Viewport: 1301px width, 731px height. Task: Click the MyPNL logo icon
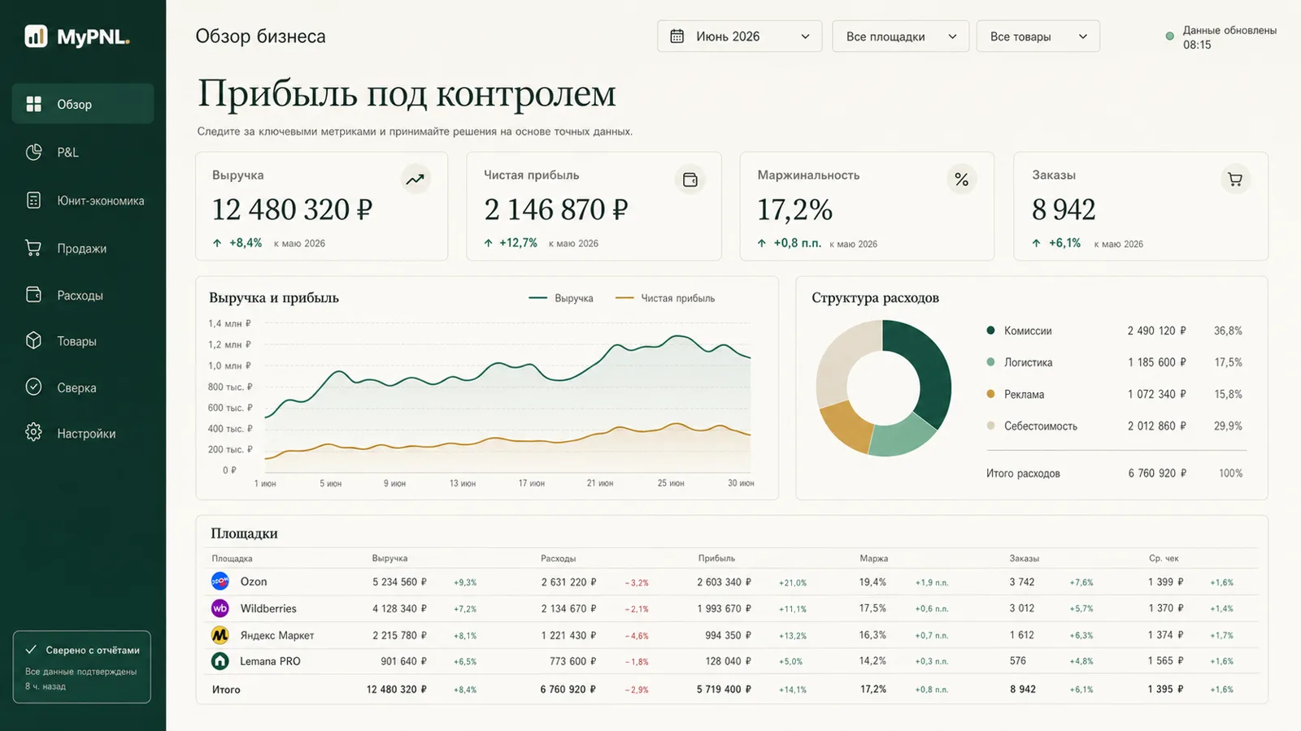pos(36,36)
